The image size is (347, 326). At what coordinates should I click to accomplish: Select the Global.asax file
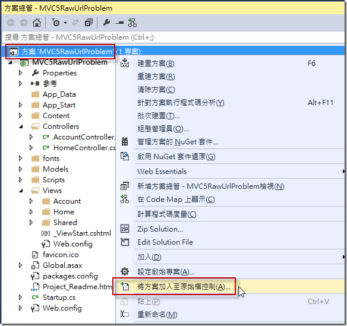[x=62, y=265]
